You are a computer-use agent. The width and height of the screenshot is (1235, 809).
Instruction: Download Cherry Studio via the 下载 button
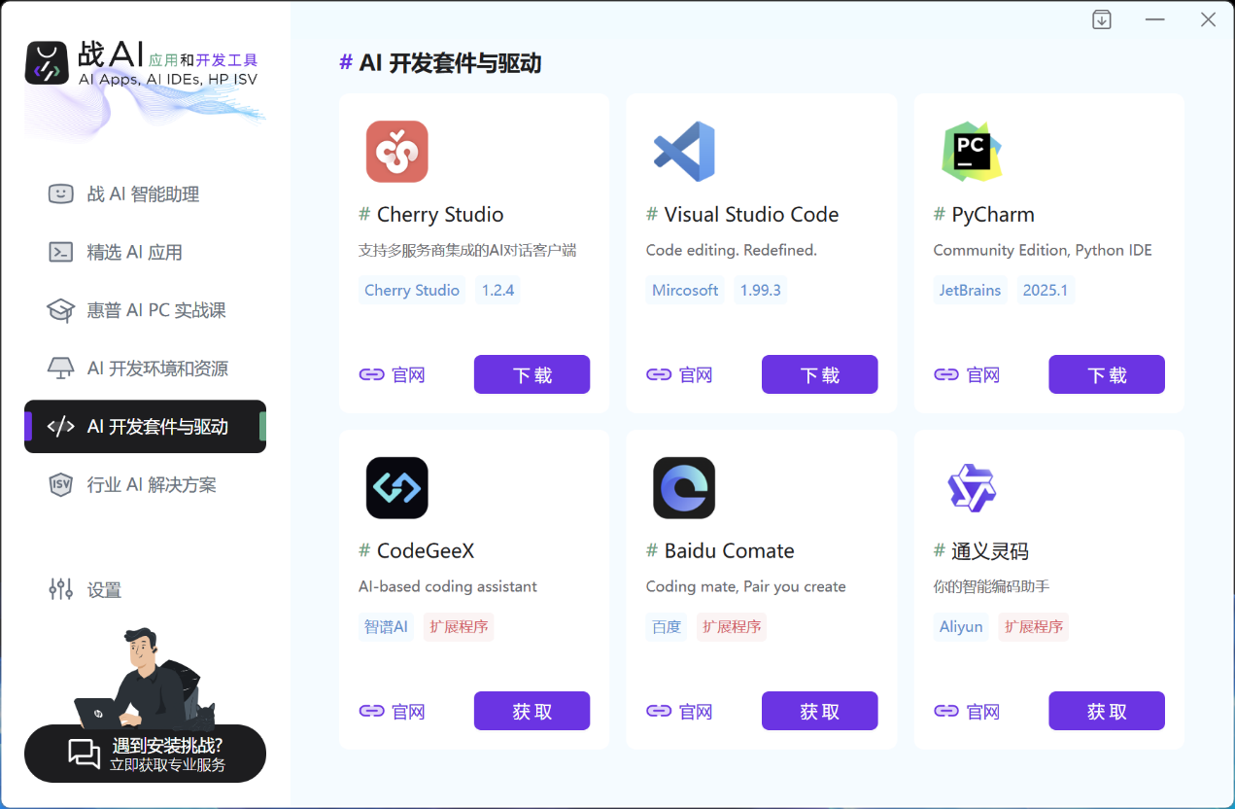(532, 373)
